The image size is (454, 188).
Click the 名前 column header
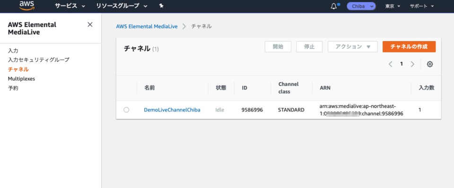pos(149,88)
